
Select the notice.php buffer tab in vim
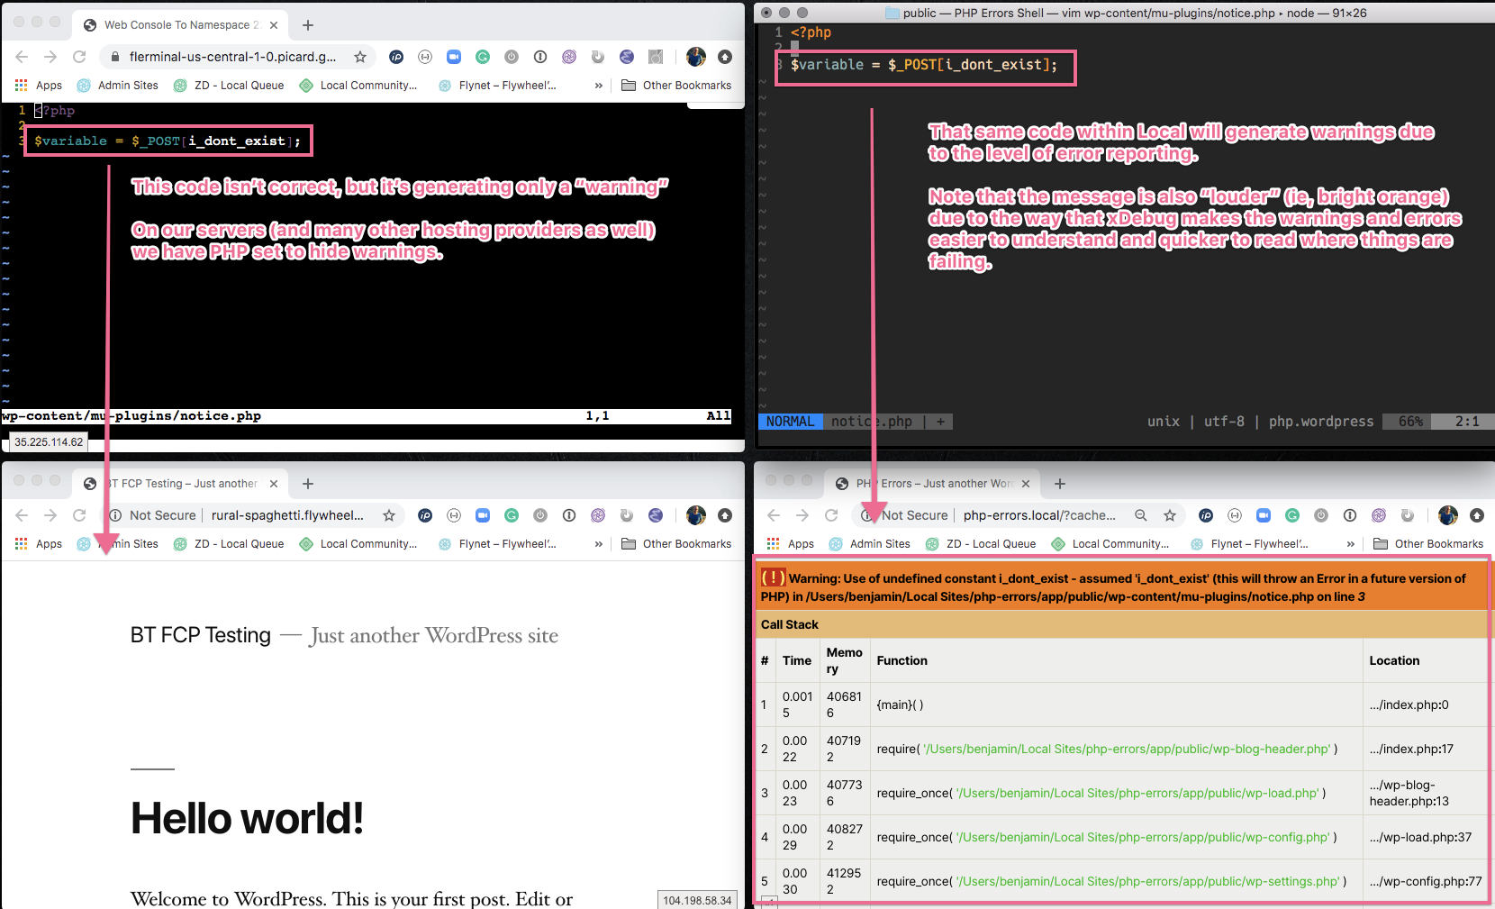[872, 422]
